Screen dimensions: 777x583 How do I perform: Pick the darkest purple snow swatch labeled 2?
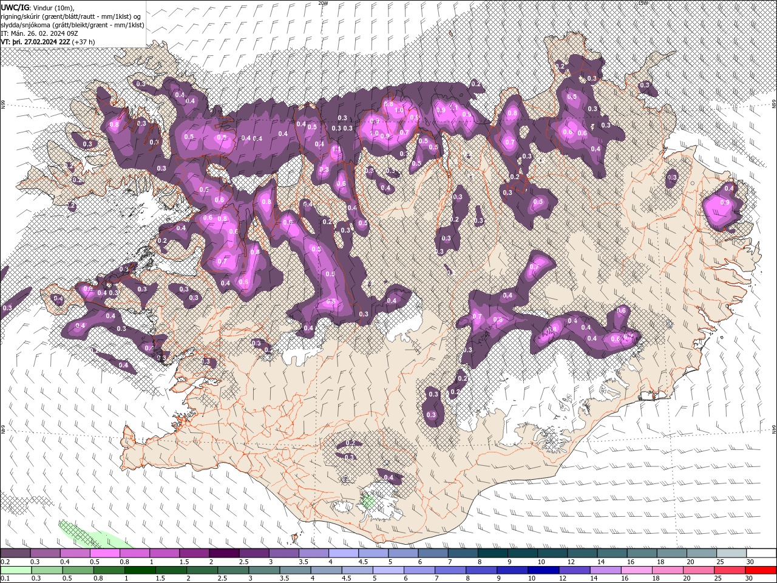[224, 553]
